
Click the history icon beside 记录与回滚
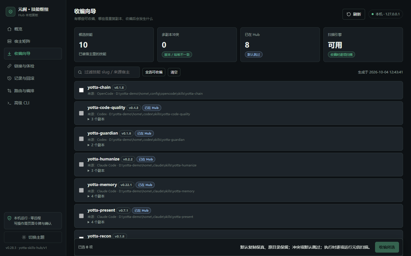pyautogui.click(x=9, y=78)
